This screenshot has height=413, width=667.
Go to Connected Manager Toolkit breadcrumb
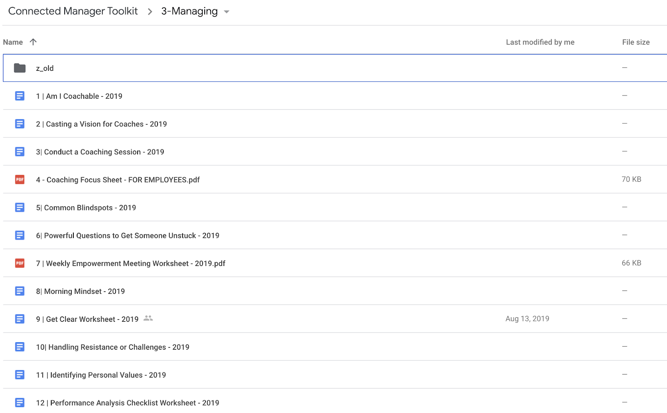[73, 11]
